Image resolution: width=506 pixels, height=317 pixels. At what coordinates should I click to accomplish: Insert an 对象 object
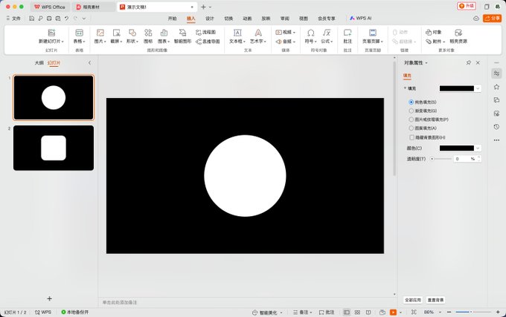[x=433, y=32]
